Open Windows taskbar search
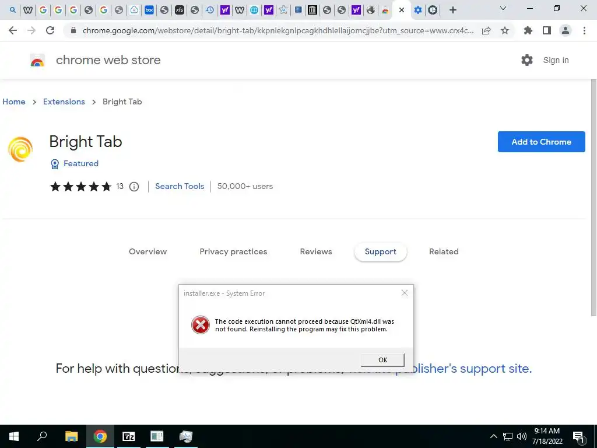This screenshot has height=448, width=597. (42, 436)
